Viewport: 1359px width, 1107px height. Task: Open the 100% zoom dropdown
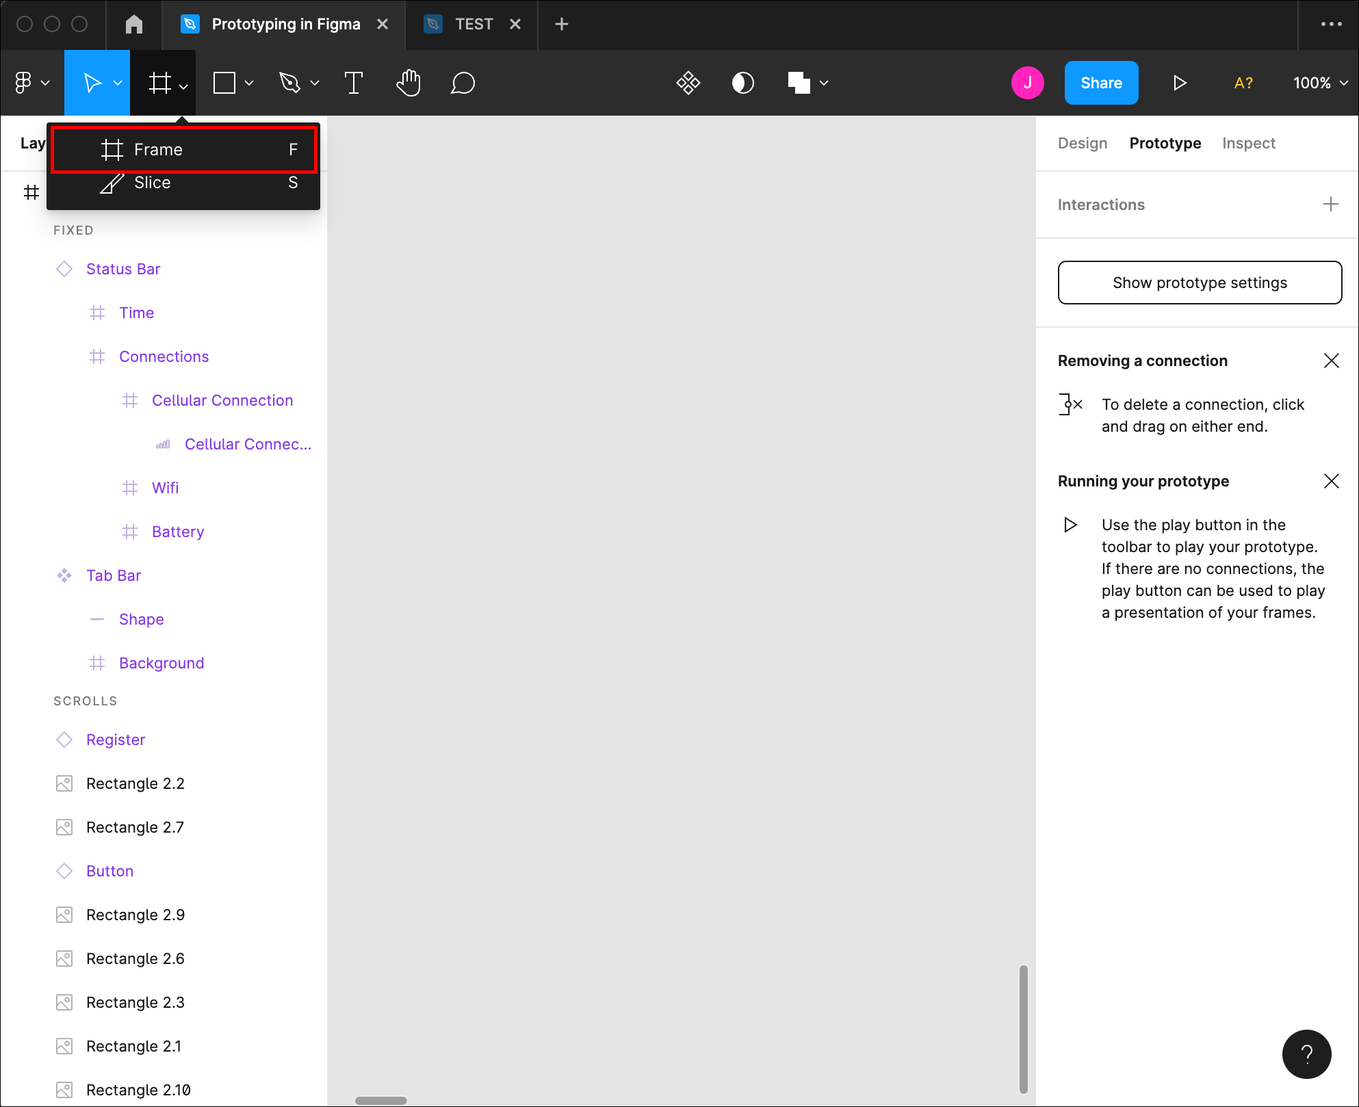1320,83
